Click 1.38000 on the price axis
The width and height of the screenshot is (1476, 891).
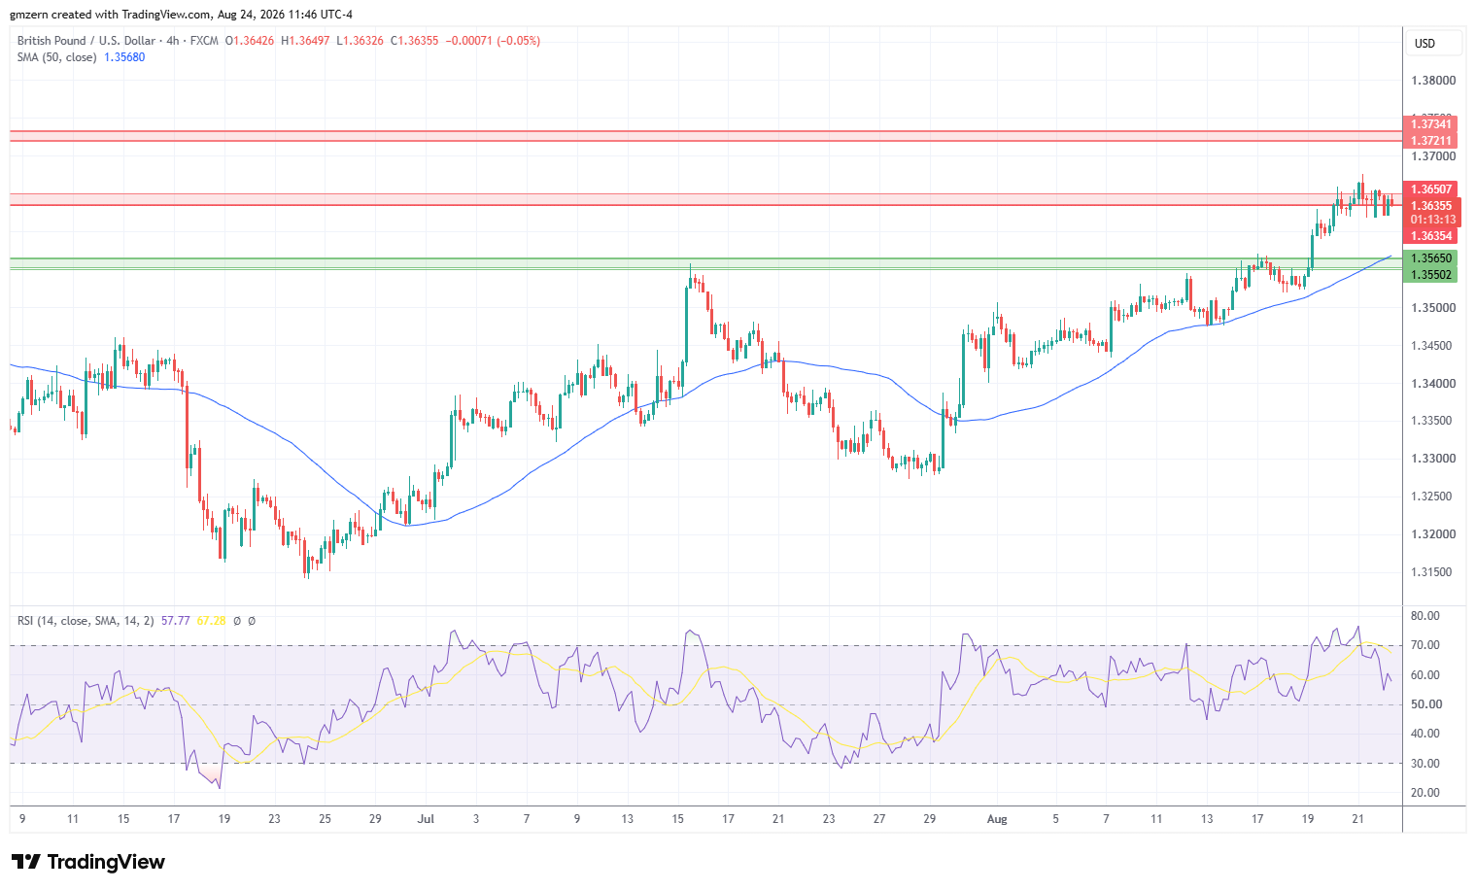[x=1433, y=81]
